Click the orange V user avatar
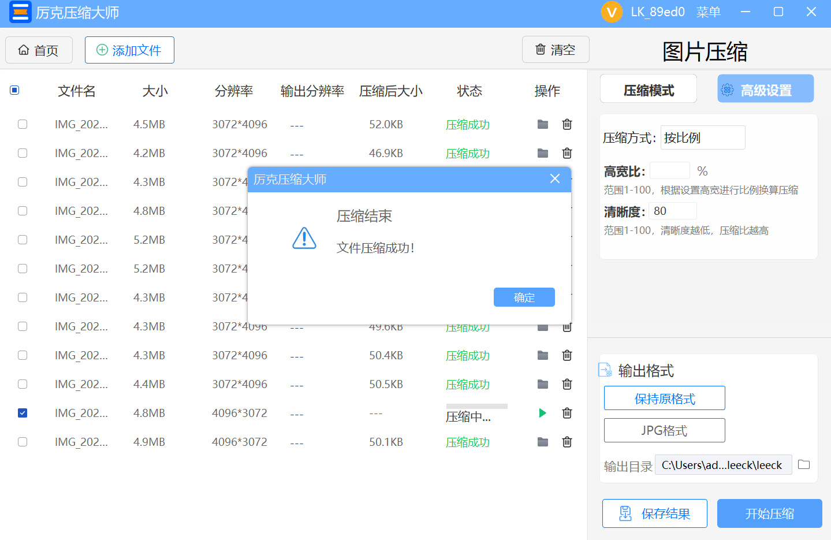This screenshot has width=831, height=540. click(612, 12)
